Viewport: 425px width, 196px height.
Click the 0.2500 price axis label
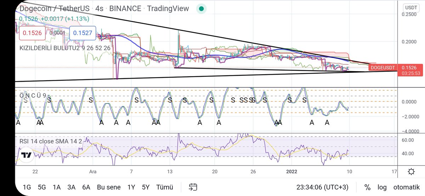(x=409, y=14)
